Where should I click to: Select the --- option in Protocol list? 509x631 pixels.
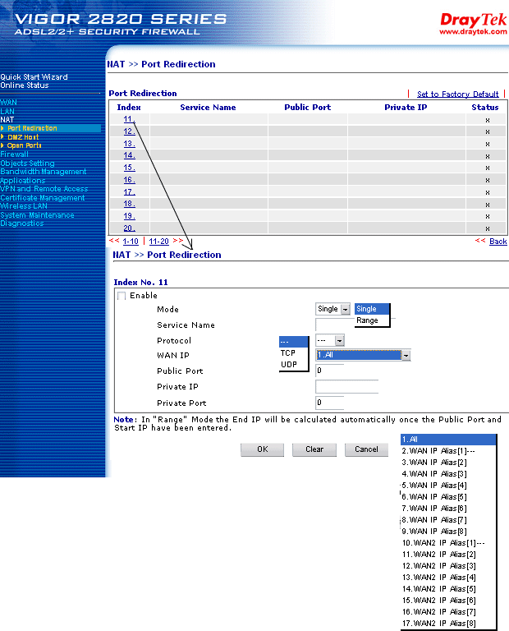pos(294,342)
